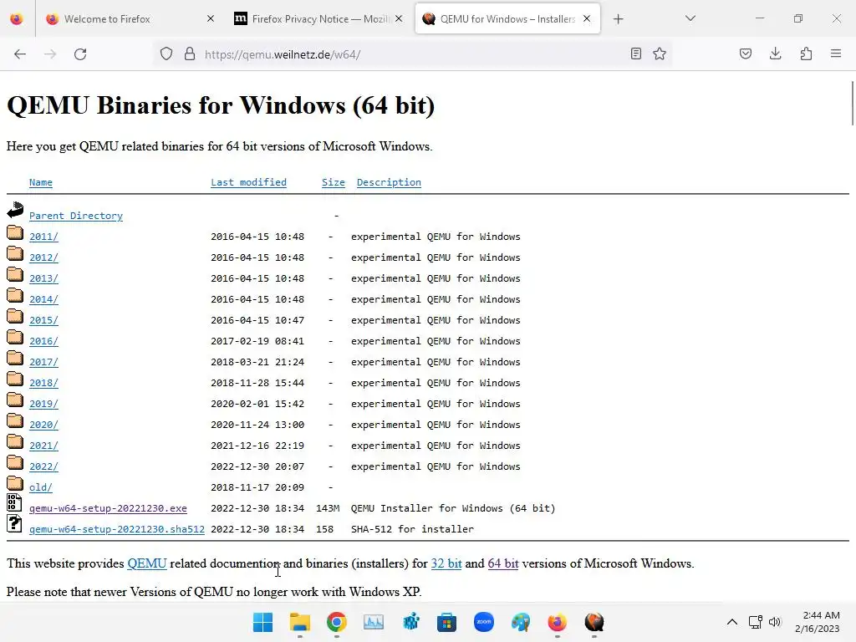The width and height of the screenshot is (856, 642).
Task: Go back to the previous page
Action: (20, 54)
